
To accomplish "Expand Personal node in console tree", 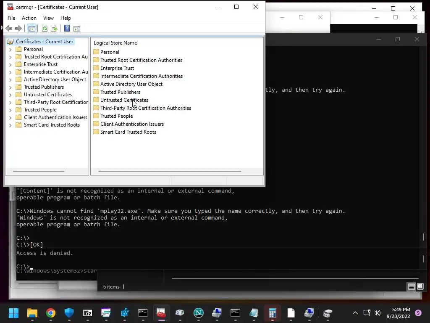I will [x=10, y=50].
